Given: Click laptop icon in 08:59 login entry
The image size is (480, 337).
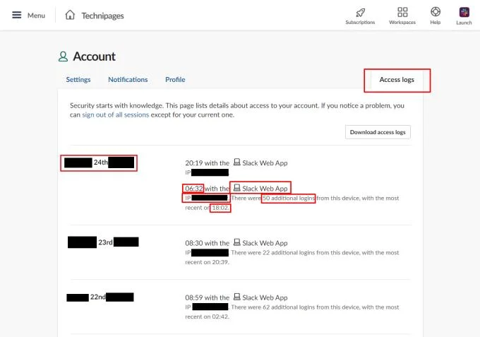Looking at the screenshot, I should pyautogui.click(x=237, y=297).
